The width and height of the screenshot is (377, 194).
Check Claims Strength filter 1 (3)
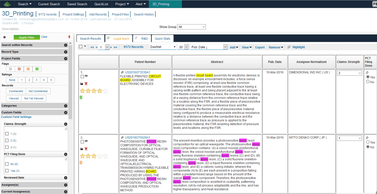coord(7,134)
